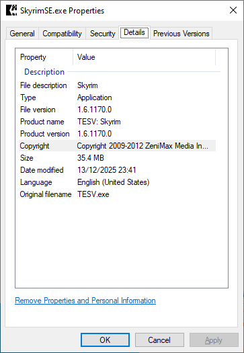Click the Product version value 1.6.1170.0
Screen dimensions: 244x353
94,134
